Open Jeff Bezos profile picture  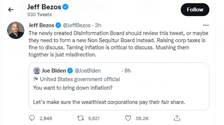click(16, 30)
